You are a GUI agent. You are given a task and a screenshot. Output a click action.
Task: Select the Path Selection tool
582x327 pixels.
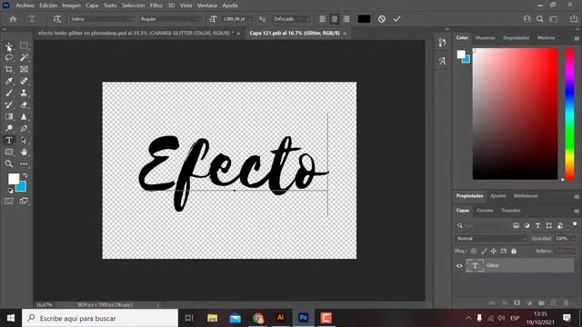[x=24, y=141]
